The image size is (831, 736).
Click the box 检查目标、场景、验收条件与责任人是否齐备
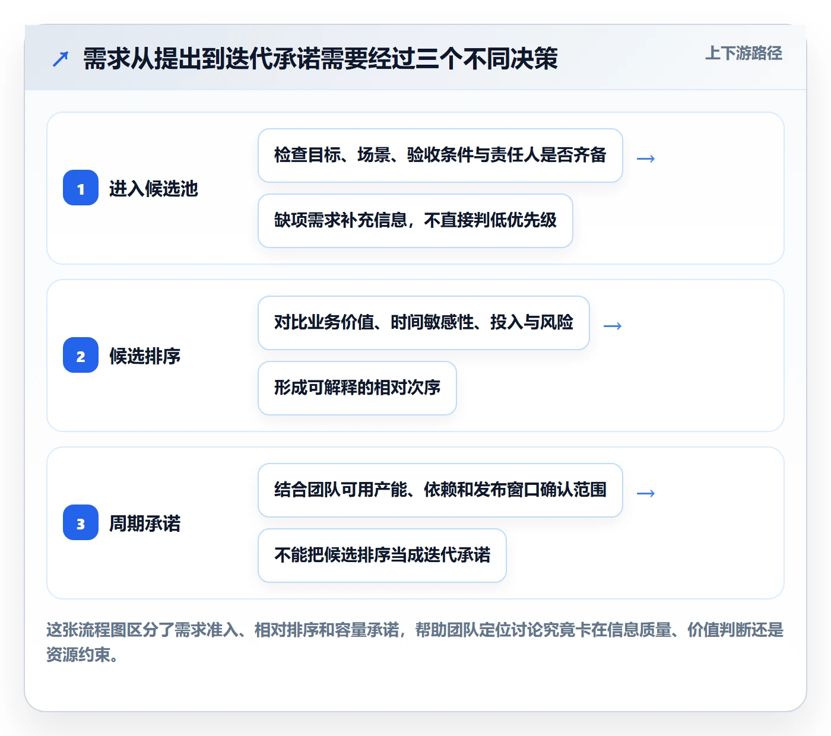click(440, 156)
